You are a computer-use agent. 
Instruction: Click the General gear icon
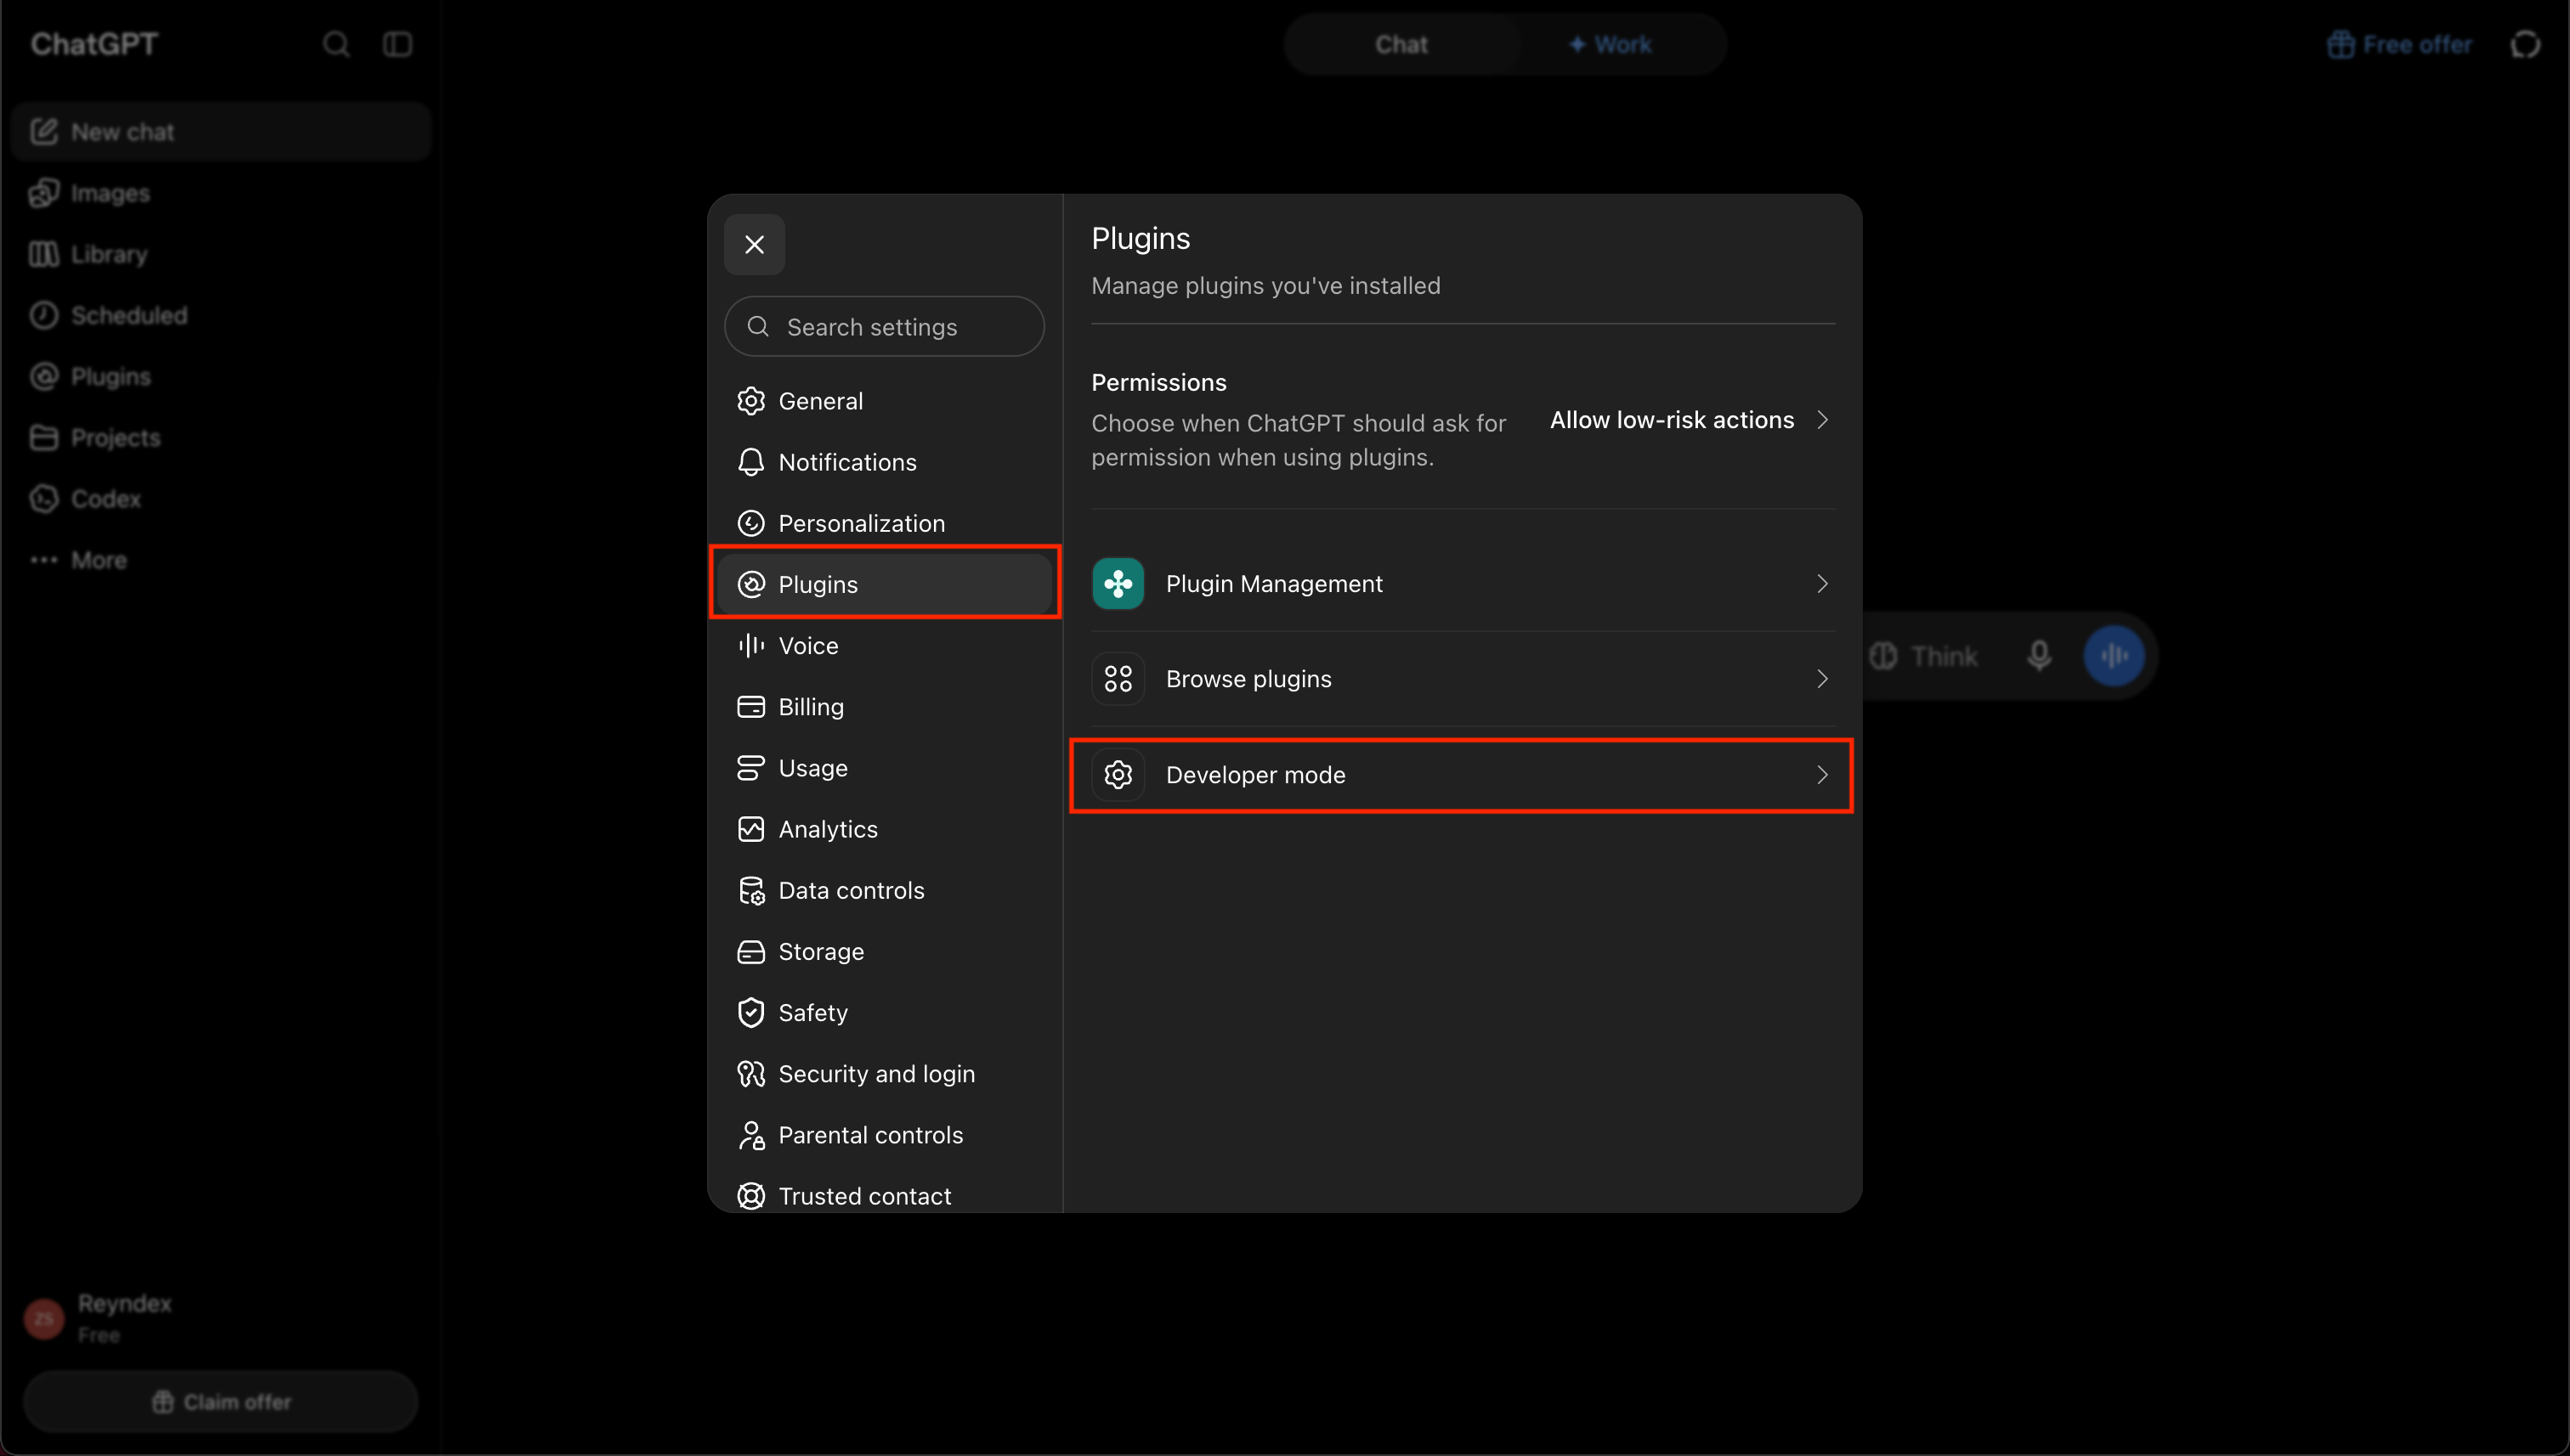point(751,401)
